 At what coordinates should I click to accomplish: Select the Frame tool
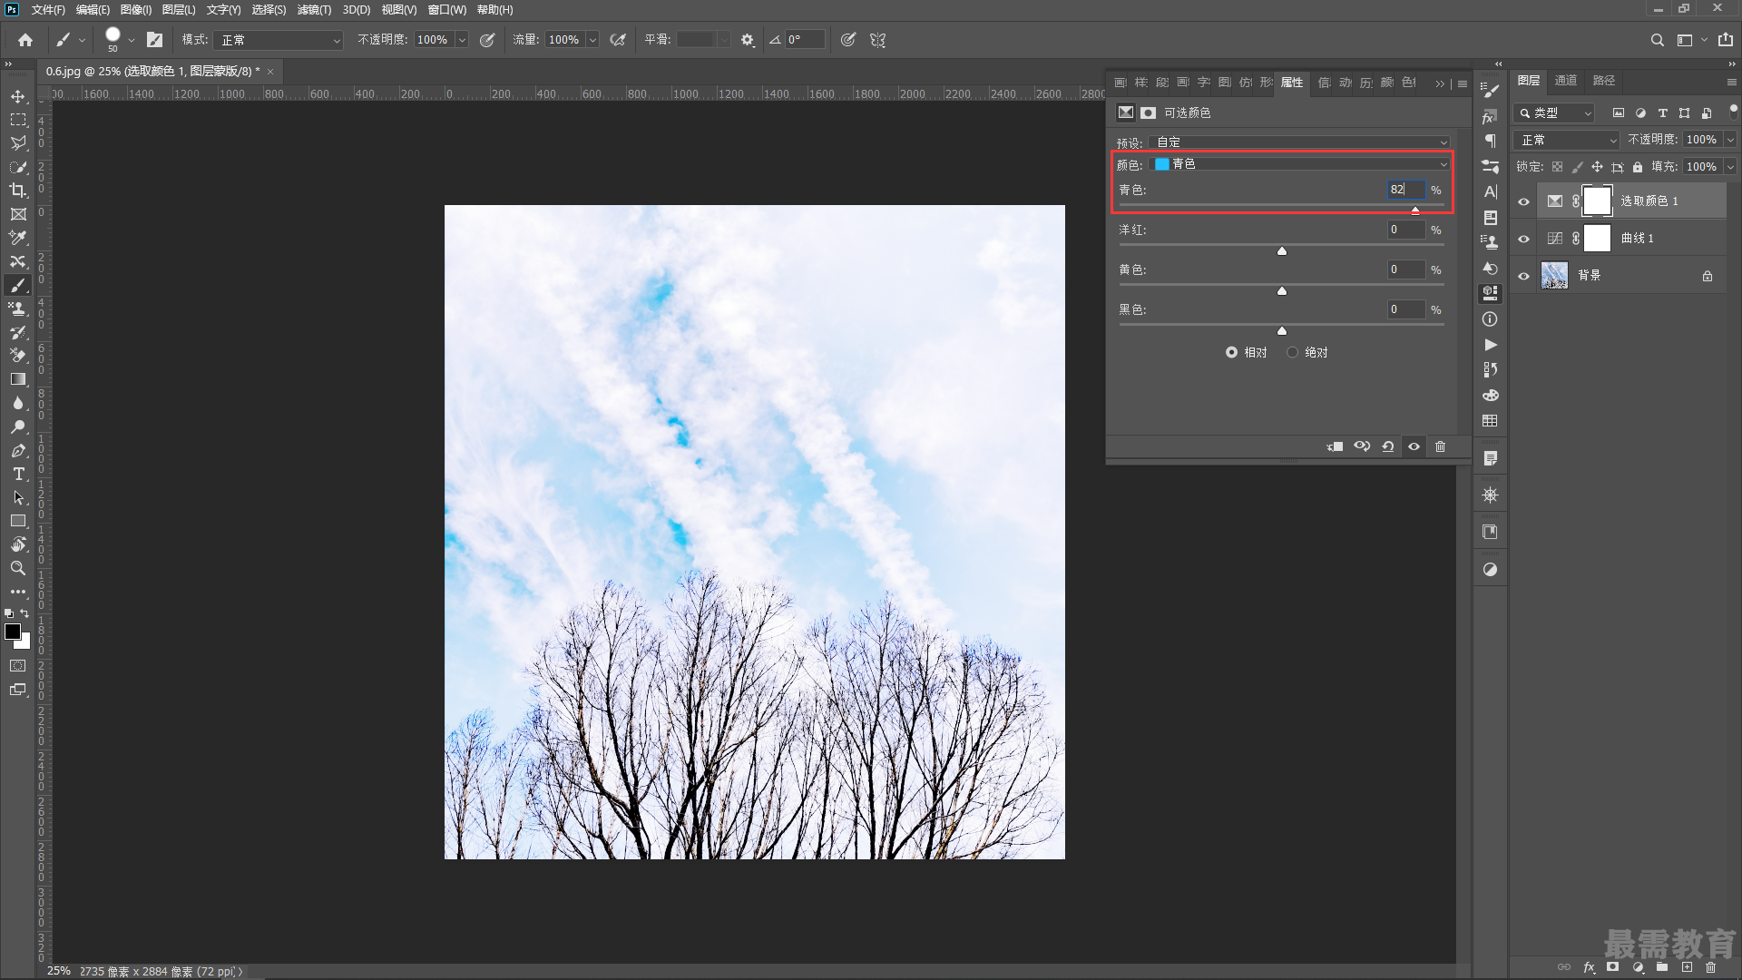pos(18,214)
